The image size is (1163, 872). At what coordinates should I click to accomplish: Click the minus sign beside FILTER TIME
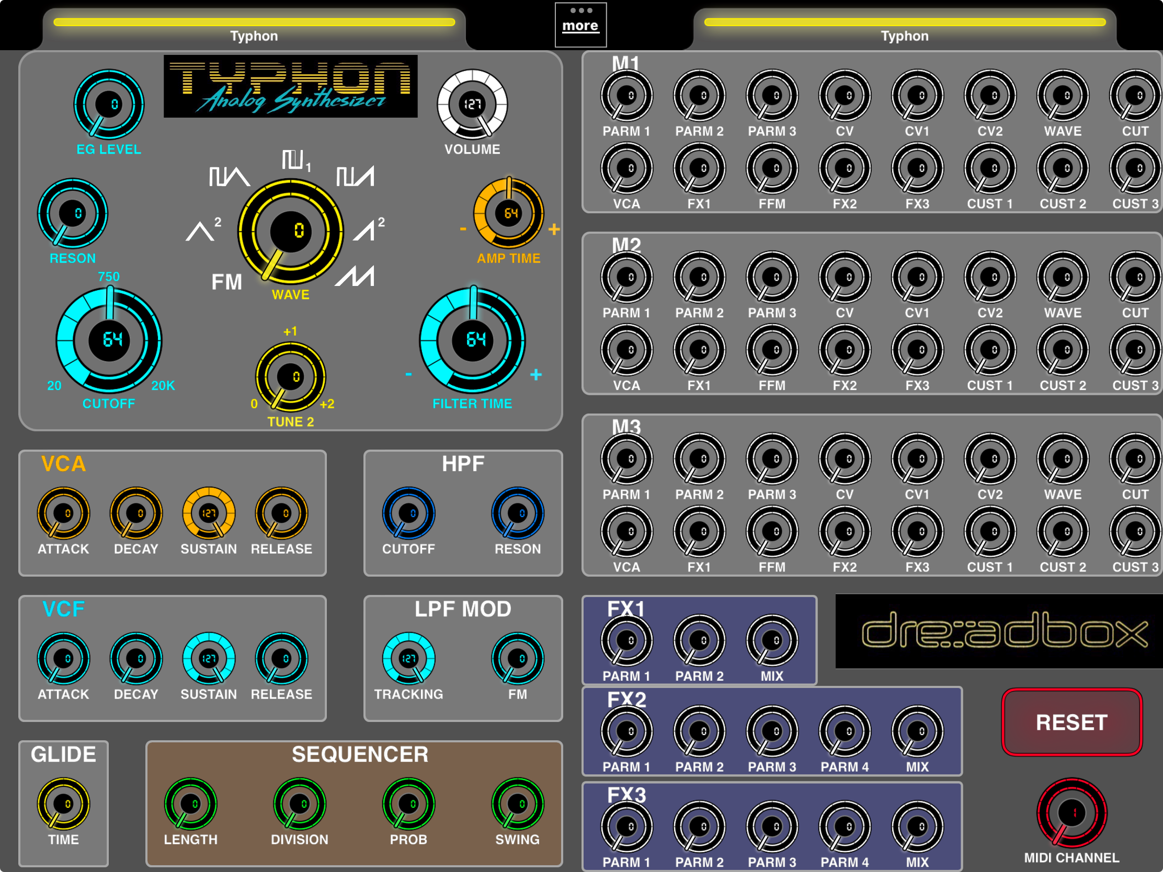pyautogui.click(x=408, y=374)
